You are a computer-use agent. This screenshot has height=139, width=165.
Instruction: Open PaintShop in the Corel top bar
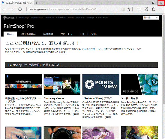(x=23, y=18)
